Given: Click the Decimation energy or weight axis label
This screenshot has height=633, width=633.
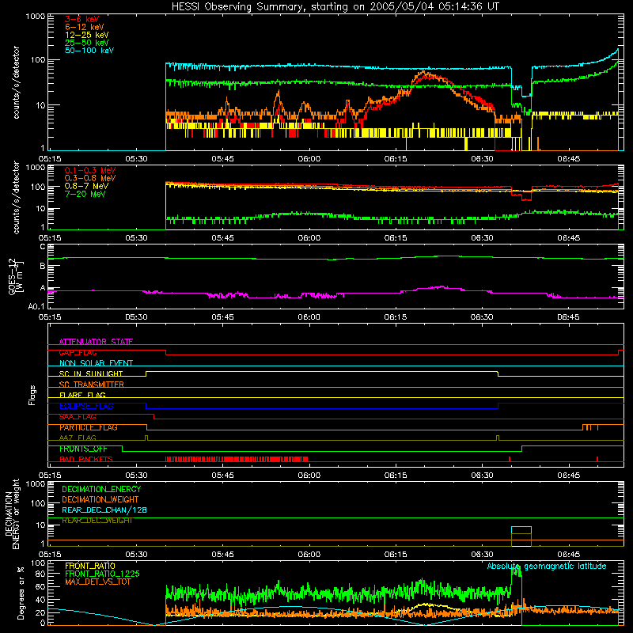Looking at the screenshot, I should click(x=12, y=514).
